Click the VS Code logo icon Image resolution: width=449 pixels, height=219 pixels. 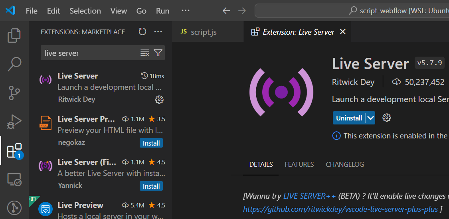point(10,11)
